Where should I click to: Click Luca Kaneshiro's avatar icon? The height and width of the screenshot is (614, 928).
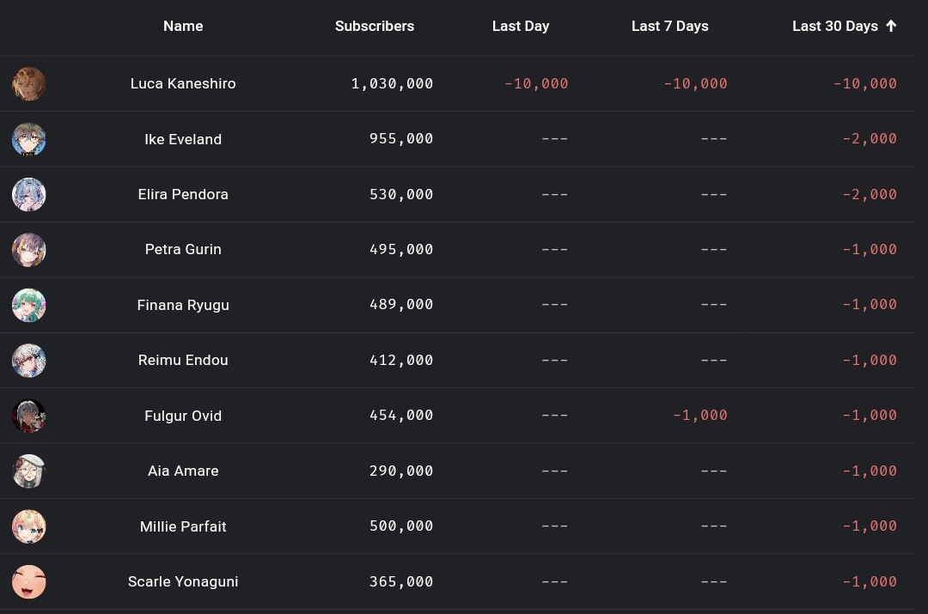(x=29, y=84)
